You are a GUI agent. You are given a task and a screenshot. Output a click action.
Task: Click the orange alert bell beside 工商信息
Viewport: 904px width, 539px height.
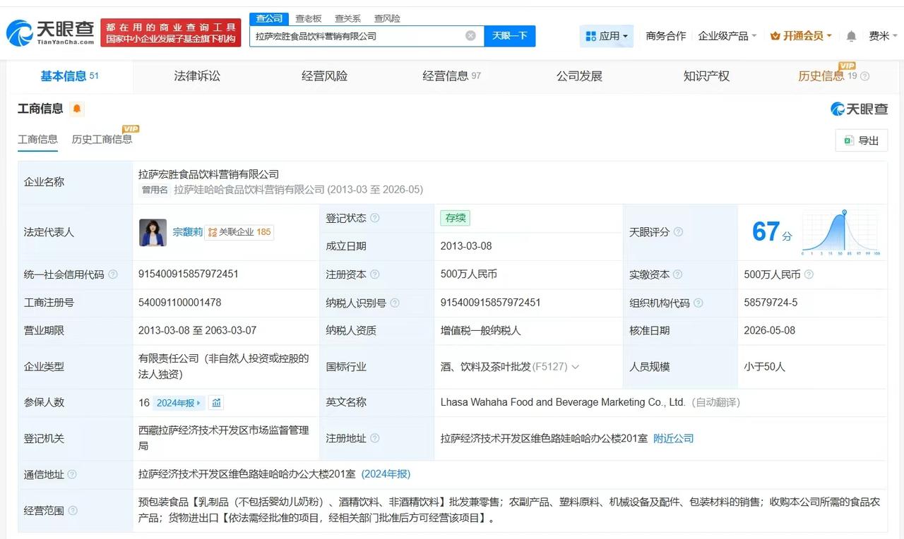pos(77,109)
